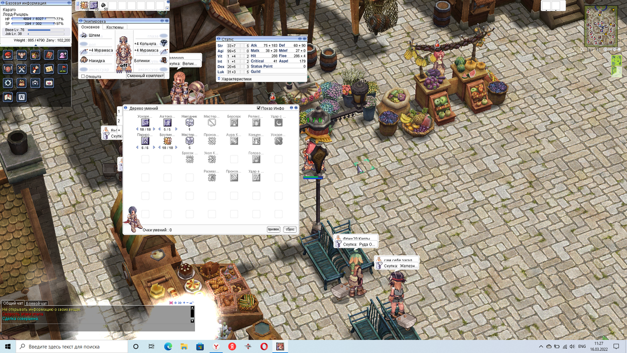Click the Шлем helmet equipment slot
627x353 pixels.
click(84, 35)
